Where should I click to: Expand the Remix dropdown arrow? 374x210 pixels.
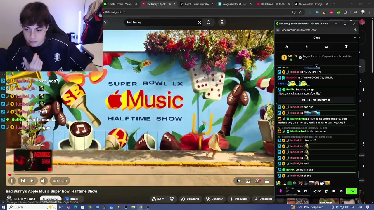82,199
